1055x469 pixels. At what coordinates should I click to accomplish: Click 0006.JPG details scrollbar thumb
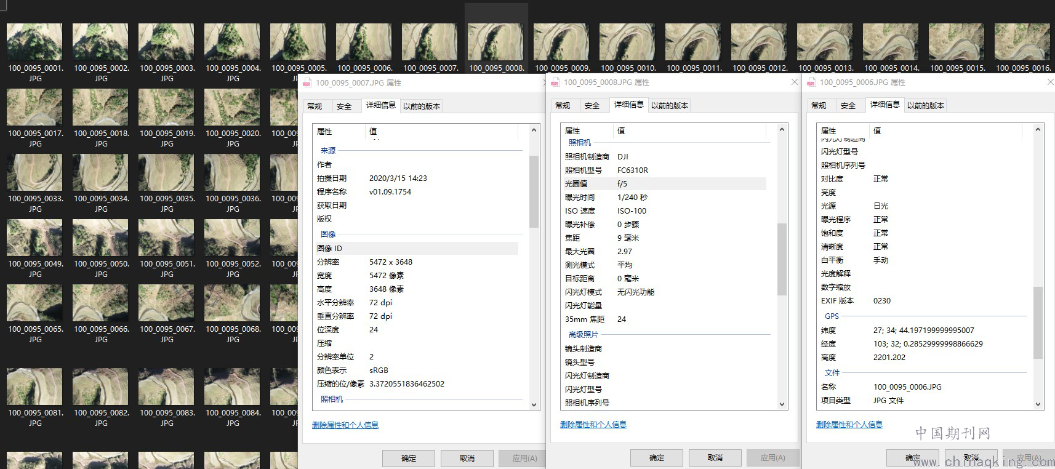1038,322
